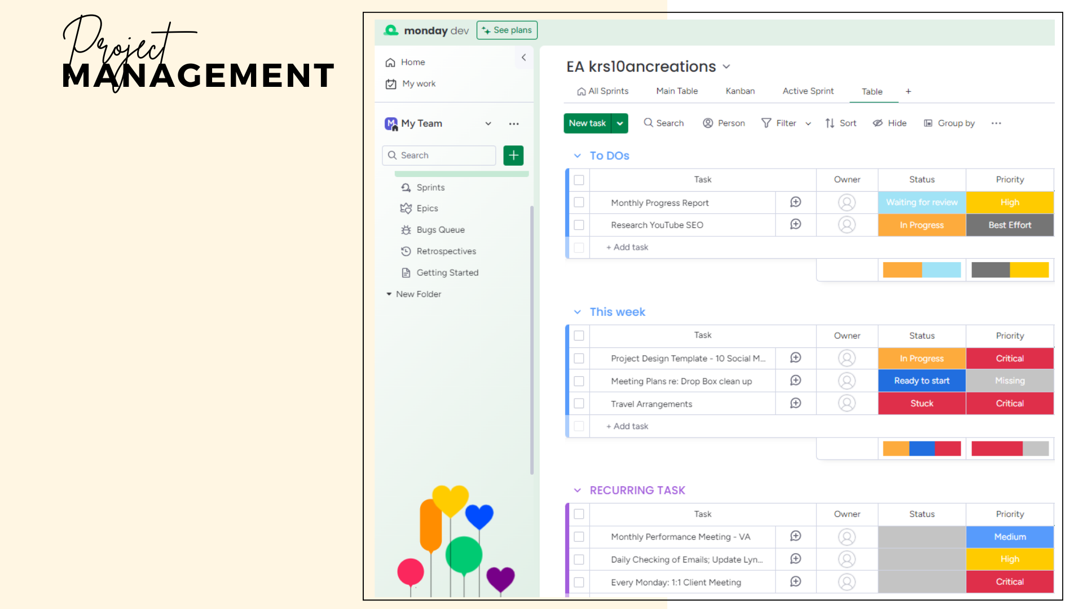Image resolution: width=1083 pixels, height=609 pixels.
Task: Switch to the Kanban tab
Action: pyautogui.click(x=739, y=91)
